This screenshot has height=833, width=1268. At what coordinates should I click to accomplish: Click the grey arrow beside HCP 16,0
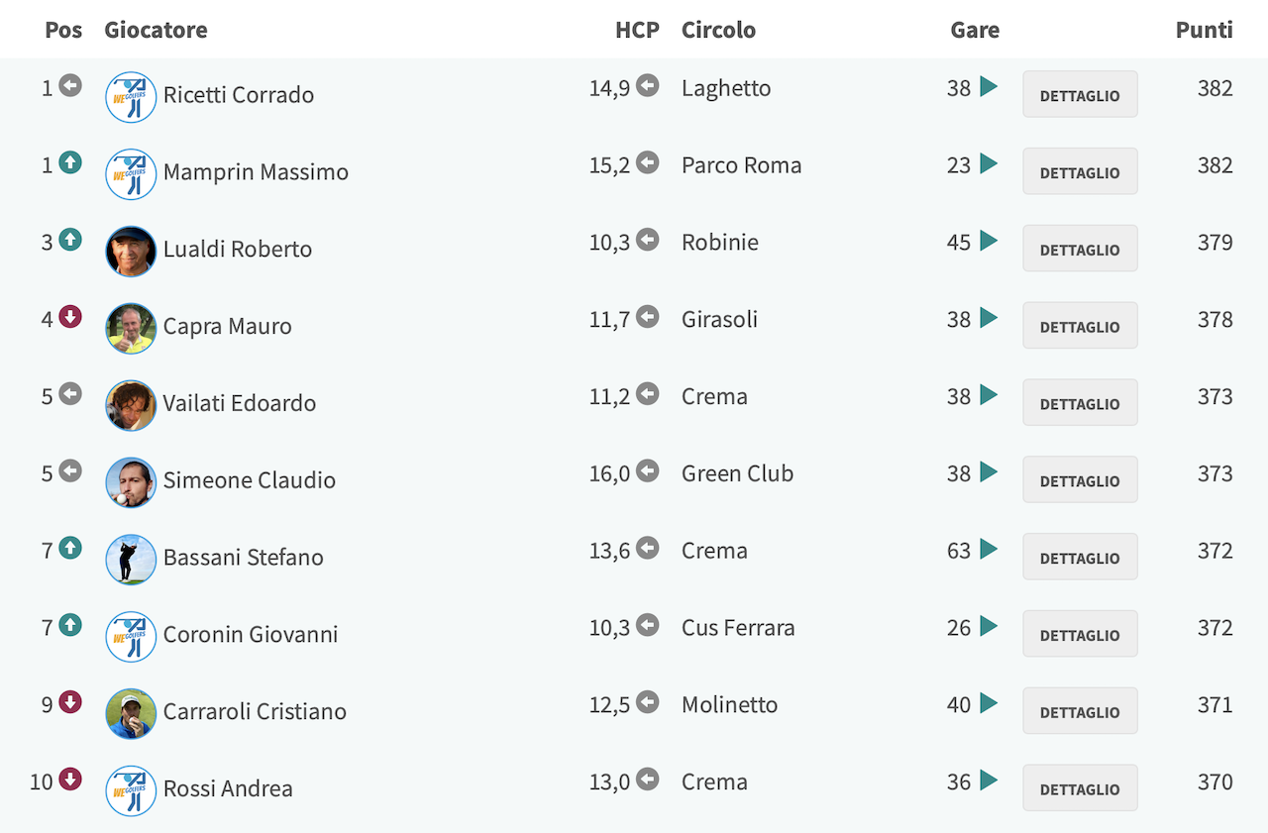648,470
